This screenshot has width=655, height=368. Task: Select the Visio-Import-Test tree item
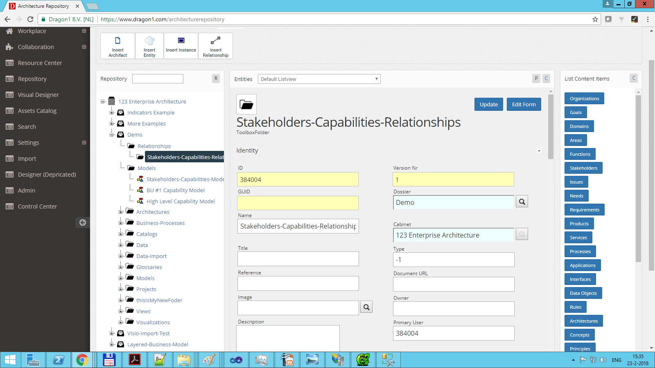pos(148,333)
